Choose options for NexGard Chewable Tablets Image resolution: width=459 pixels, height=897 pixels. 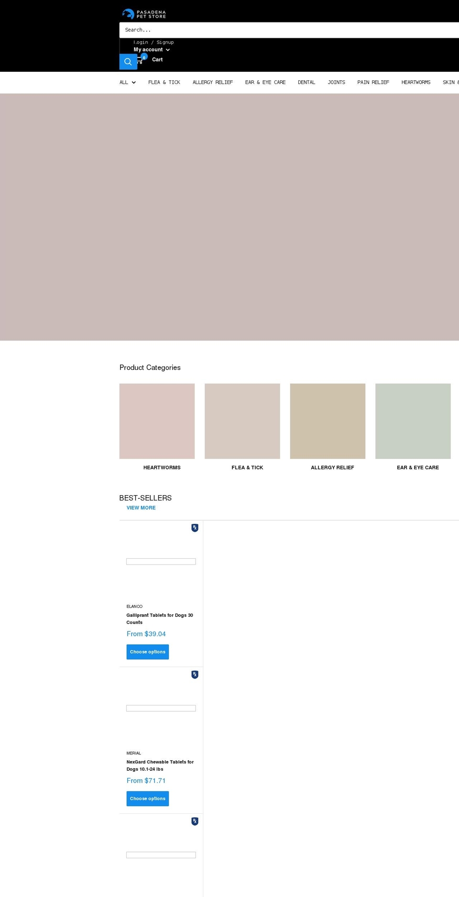point(148,798)
